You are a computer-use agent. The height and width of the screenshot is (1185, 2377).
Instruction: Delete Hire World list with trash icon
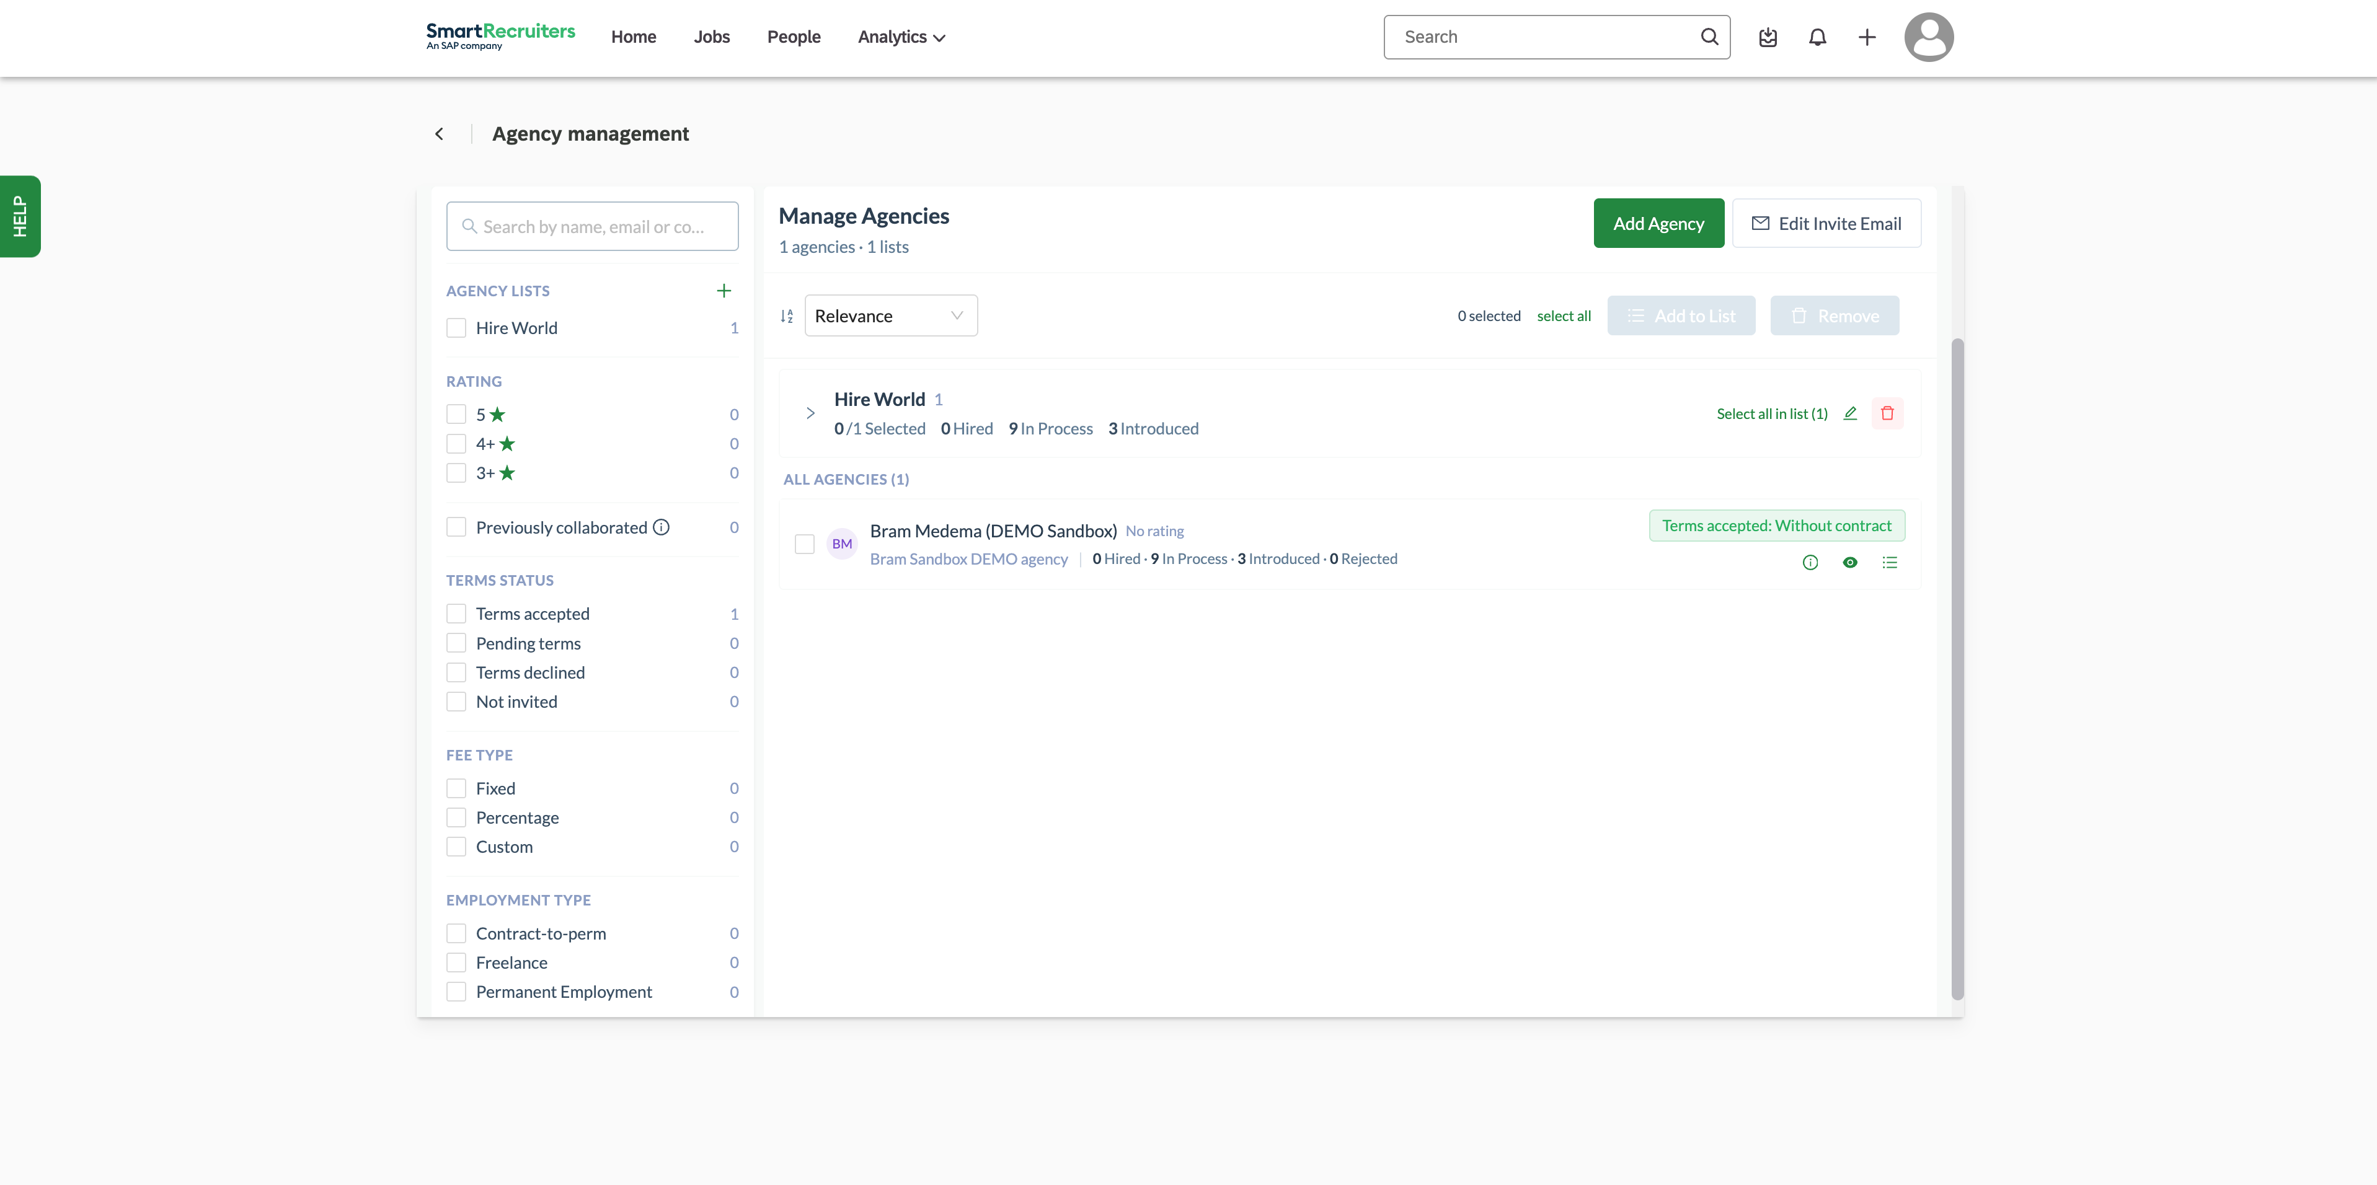[1887, 413]
